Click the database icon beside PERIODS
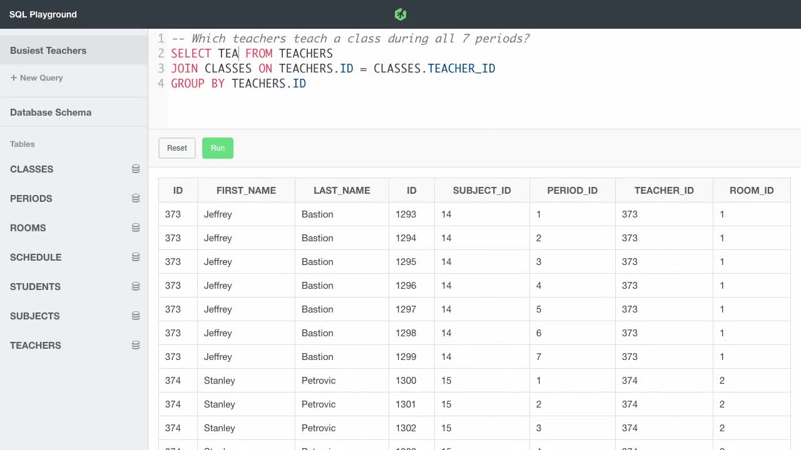The height and width of the screenshot is (450, 801). pyautogui.click(x=135, y=197)
